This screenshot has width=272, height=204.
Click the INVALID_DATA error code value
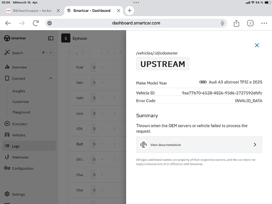point(248,101)
